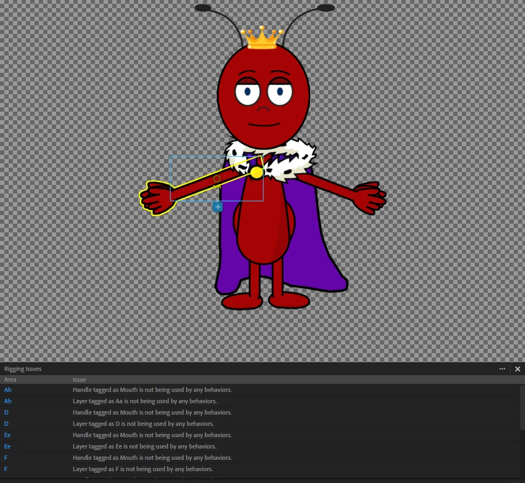Open the Ee link for Mouth handle issue
525x483 pixels.
click(8, 435)
